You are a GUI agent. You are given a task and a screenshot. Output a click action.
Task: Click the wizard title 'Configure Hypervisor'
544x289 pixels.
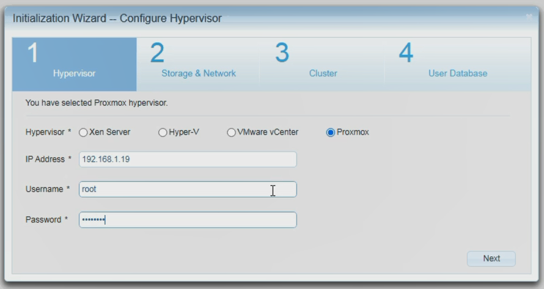(171, 18)
